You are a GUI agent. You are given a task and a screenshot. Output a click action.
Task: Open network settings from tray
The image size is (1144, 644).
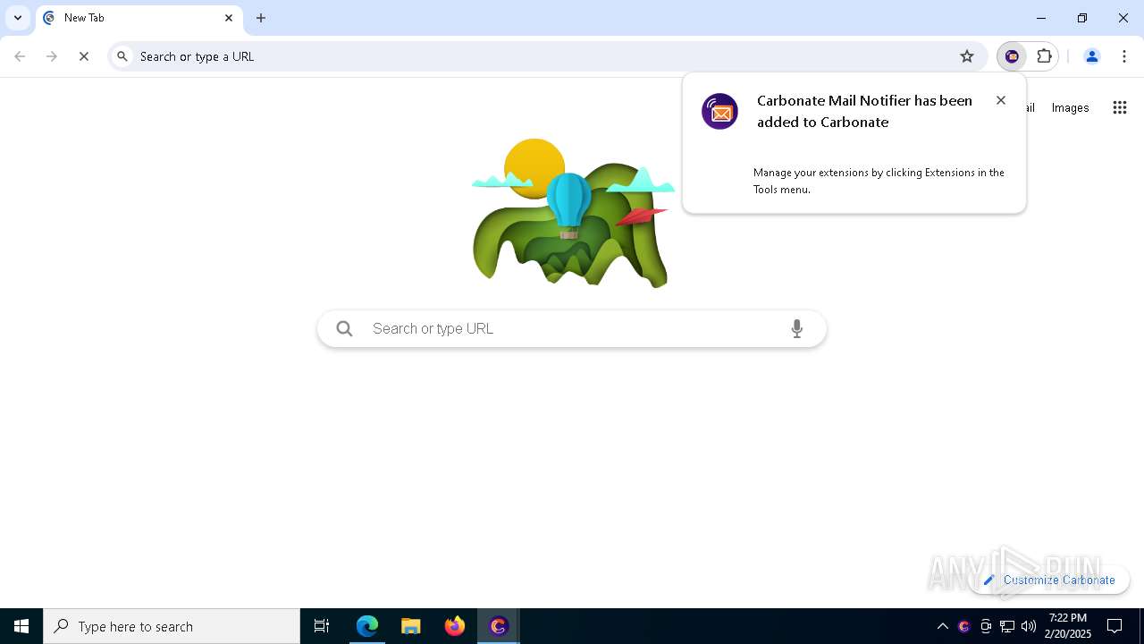point(1007,626)
